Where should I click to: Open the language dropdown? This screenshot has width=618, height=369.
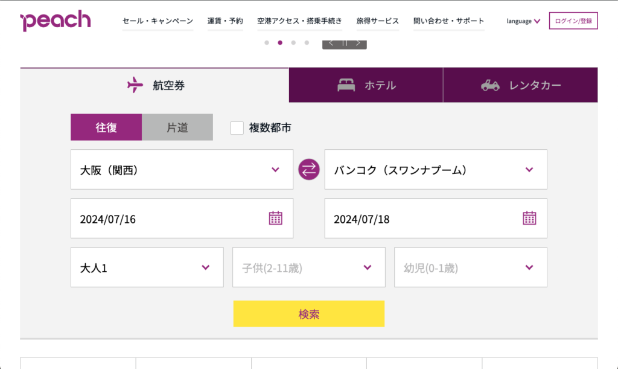[521, 21]
